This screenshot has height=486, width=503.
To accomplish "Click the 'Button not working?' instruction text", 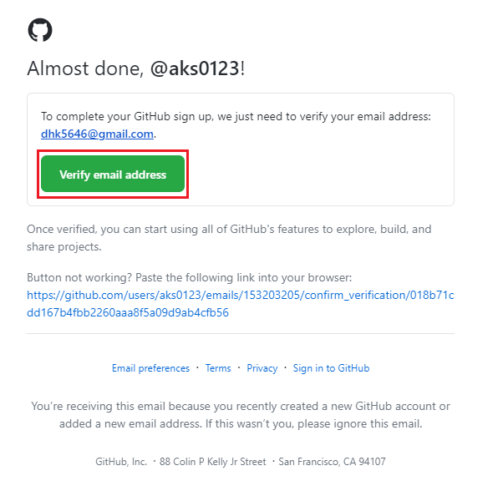I will point(190,277).
